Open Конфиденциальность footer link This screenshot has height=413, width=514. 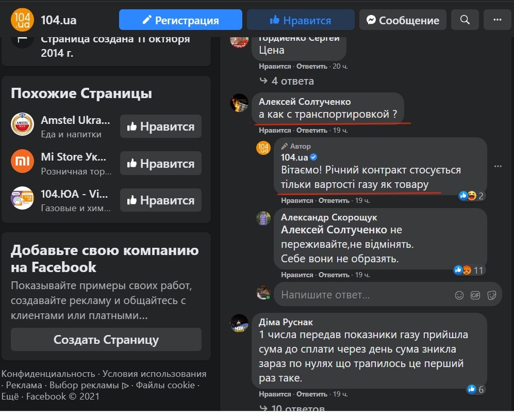(x=48, y=374)
